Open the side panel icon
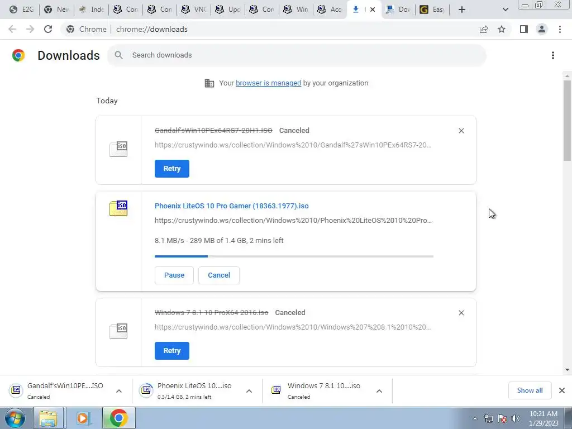 click(524, 29)
